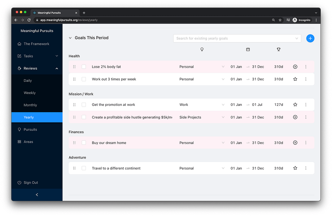Viewport: 332px width, 216px height.
Task: Click the 01 Jul end date for promotion goal
Action: pyautogui.click(x=257, y=105)
